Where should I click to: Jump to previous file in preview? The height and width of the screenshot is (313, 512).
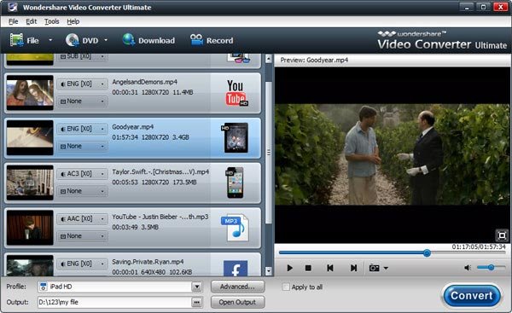coord(330,268)
